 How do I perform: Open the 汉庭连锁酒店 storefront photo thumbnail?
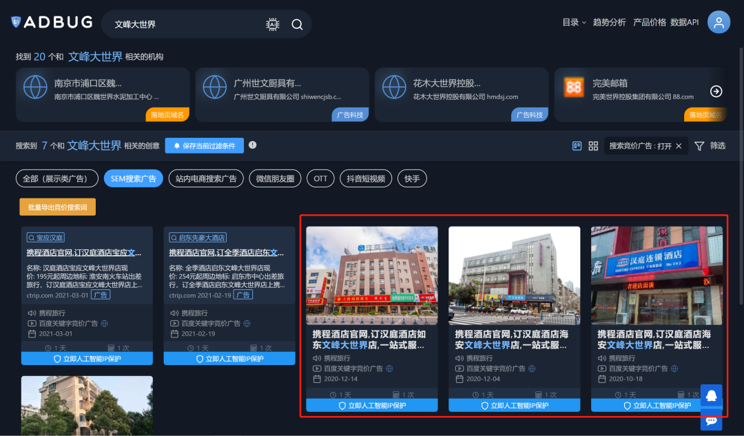point(657,276)
